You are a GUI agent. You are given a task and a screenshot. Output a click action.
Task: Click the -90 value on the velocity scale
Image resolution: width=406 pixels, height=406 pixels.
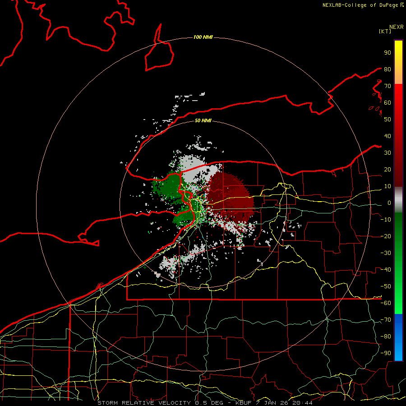(386, 353)
